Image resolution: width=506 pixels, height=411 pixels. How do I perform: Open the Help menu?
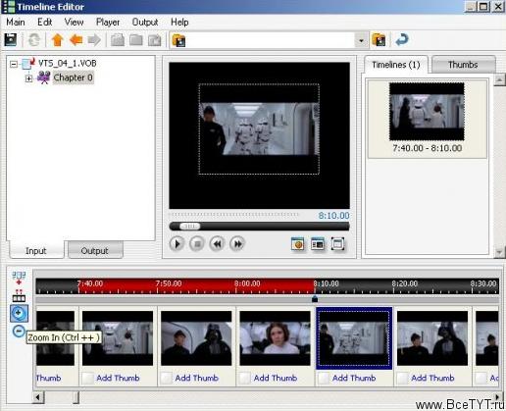pyautogui.click(x=179, y=22)
